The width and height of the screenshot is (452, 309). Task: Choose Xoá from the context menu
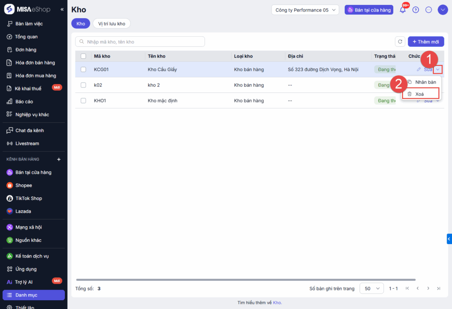pos(420,94)
